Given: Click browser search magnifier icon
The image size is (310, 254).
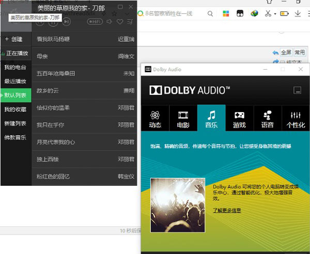Looking at the screenshot, I should (x=210, y=13).
